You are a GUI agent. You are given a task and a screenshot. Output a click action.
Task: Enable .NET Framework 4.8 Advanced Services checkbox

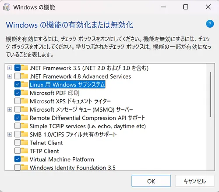pyautogui.click(x=18, y=76)
